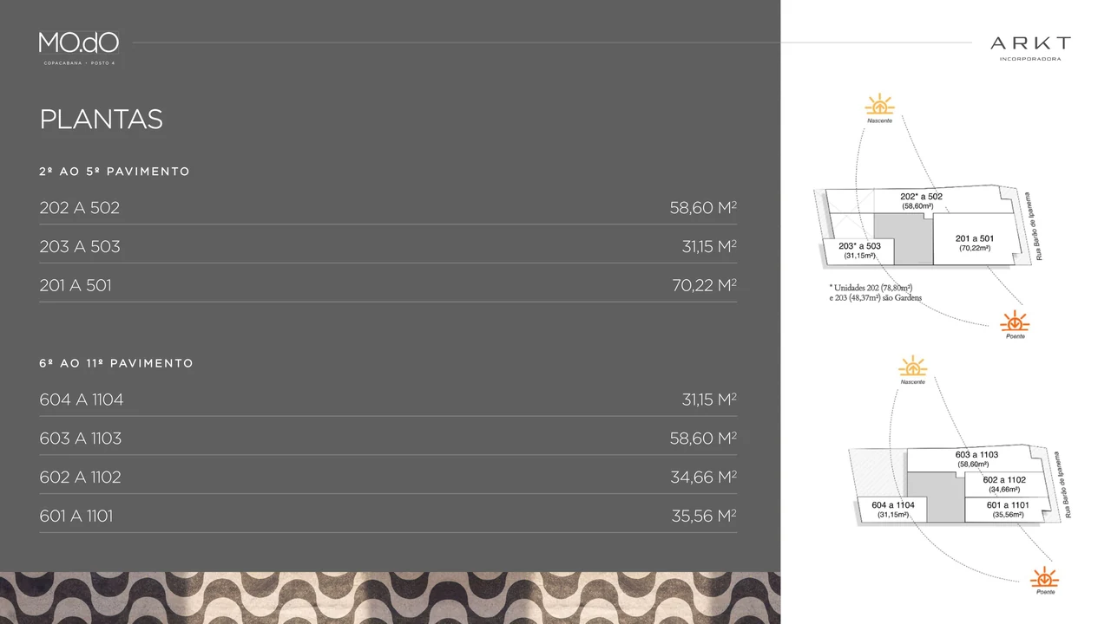Viewport: 1111px width, 624px height.
Task: Click the Gardens units footnote text
Action: [x=876, y=292]
